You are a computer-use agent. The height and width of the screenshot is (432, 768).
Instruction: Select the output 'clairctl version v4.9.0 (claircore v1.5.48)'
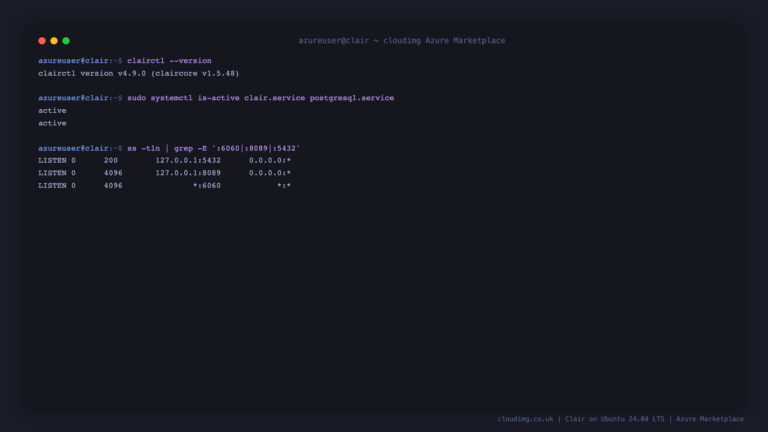point(139,73)
